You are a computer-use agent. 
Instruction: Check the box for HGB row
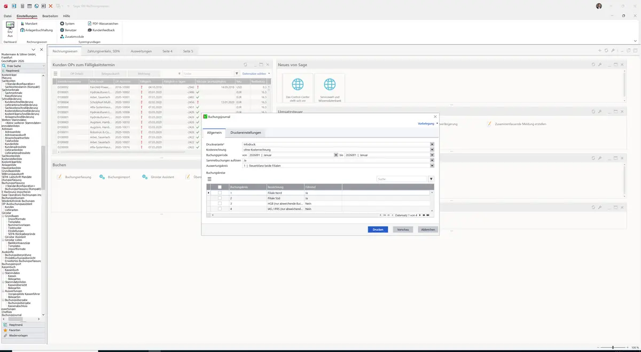click(x=220, y=204)
